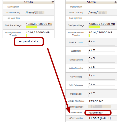Click the Mailing Lists usage bar

coord(102,96)
